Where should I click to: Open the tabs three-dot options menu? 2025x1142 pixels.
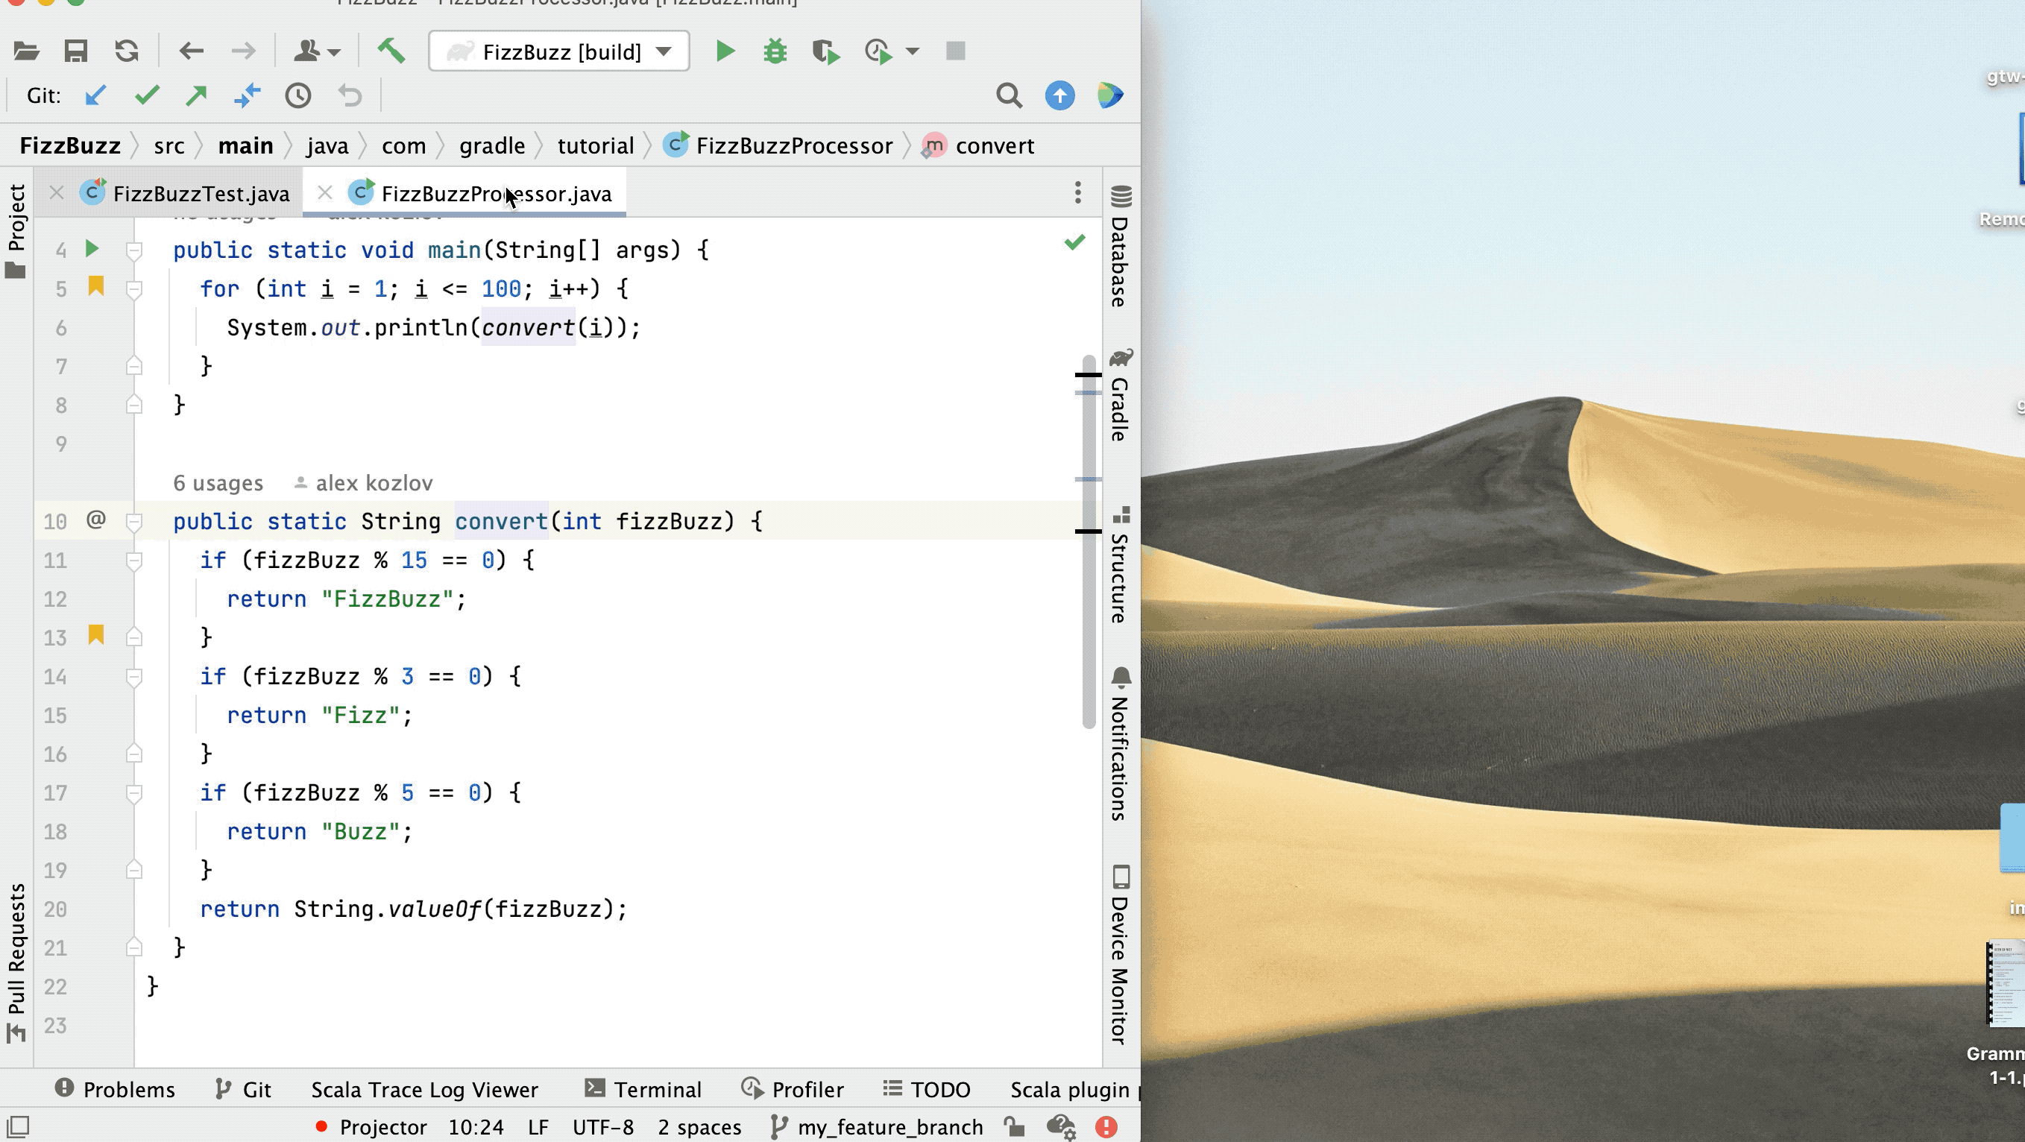click(x=1078, y=192)
